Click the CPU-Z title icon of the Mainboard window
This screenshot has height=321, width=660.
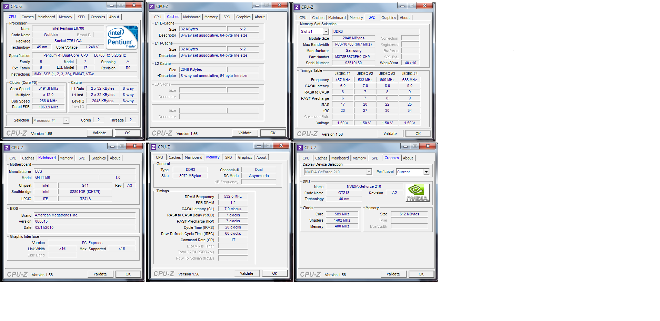tap(7, 147)
